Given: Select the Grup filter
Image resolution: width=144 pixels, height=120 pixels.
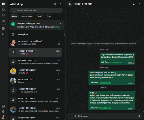Looking at the screenshot, I should pos(49,16).
